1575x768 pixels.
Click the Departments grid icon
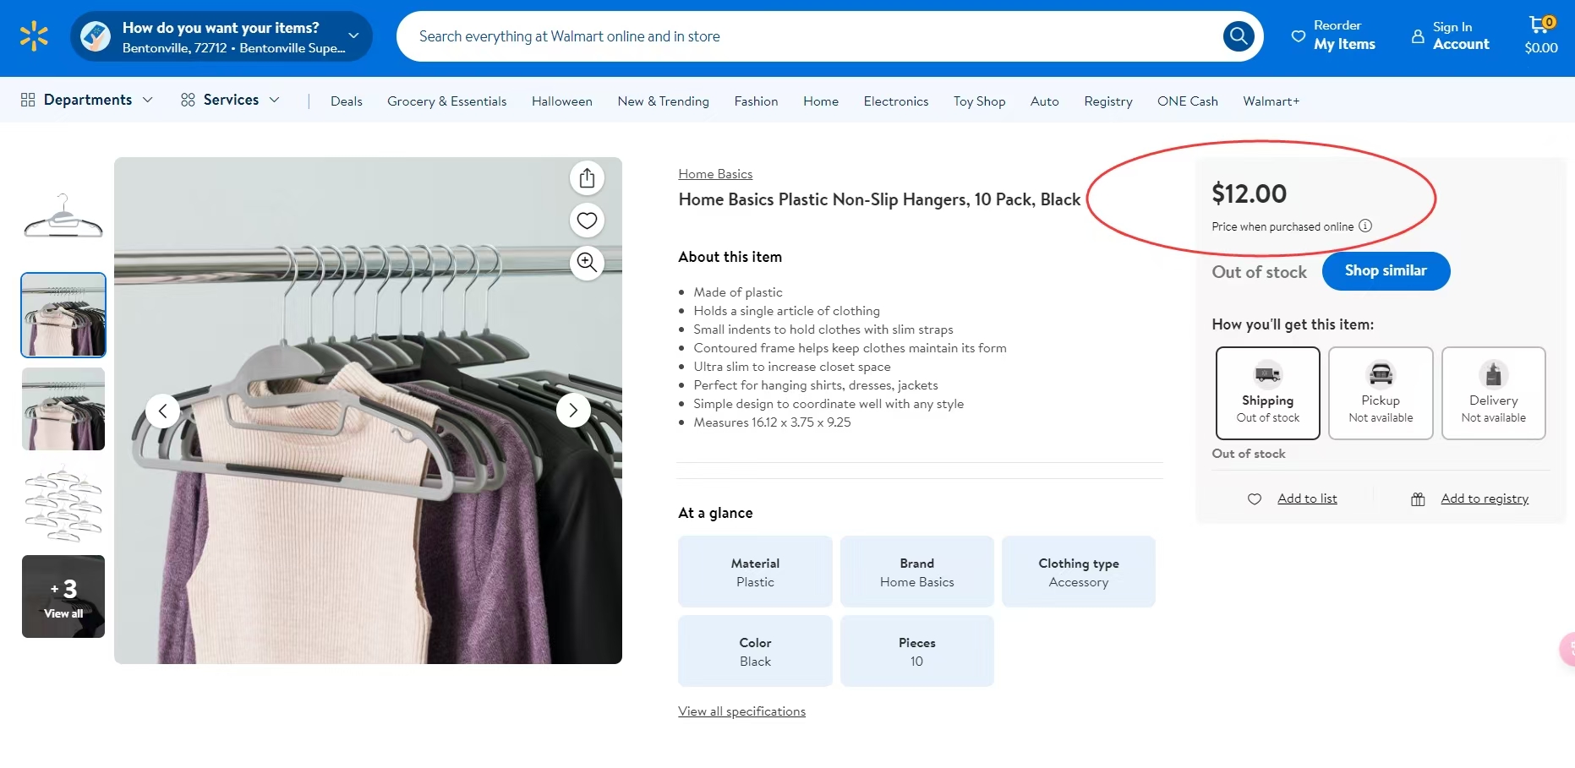(x=28, y=100)
